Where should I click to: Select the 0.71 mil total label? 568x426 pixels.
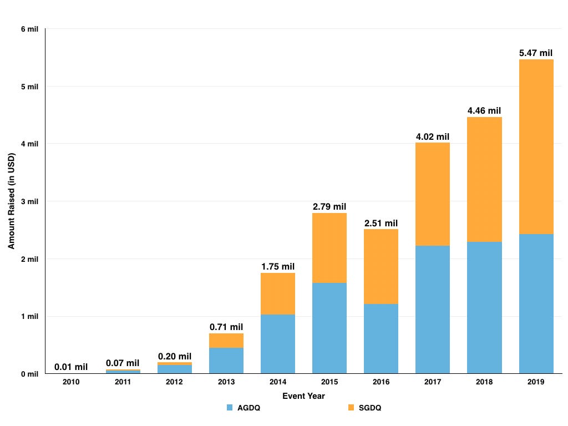[226, 327]
